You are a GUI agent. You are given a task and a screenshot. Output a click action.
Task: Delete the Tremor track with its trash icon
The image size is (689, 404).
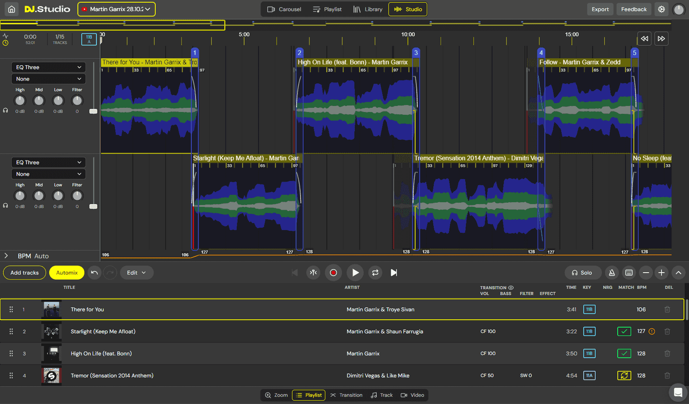click(x=667, y=375)
